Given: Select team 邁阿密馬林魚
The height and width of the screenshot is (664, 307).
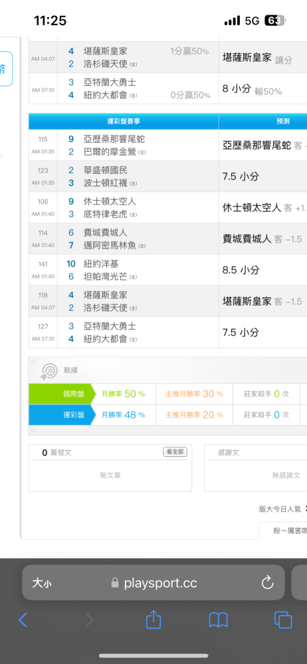Looking at the screenshot, I should point(110,246).
